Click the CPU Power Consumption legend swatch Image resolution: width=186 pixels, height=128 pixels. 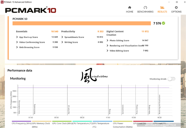tap(123, 121)
